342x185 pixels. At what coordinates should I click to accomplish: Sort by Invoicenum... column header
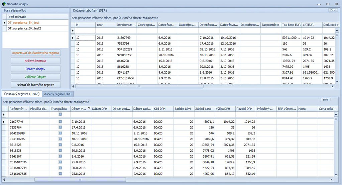[x=126, y=25]
